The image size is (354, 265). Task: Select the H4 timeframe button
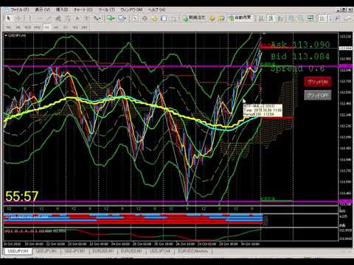(56, 27)
